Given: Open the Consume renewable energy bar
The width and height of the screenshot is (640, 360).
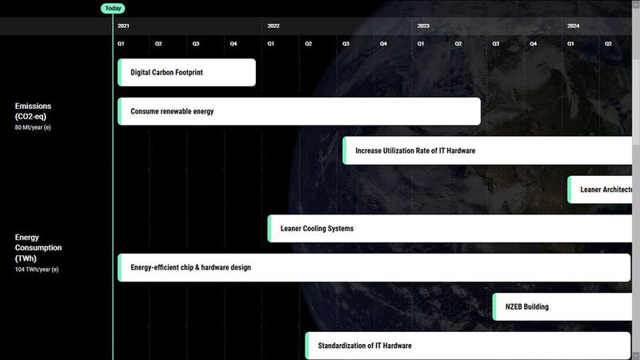Looking at the screenshot, I should click(x=299, y=111).
